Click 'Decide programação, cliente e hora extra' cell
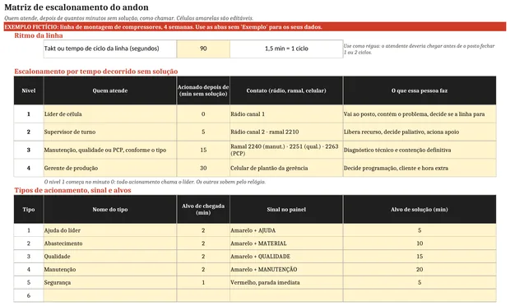Screen dimensions: 510x306 tap(420, 168)
